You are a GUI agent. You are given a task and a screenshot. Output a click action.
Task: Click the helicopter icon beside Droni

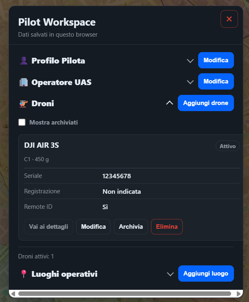pyautogui.click(x=24, y=104)
